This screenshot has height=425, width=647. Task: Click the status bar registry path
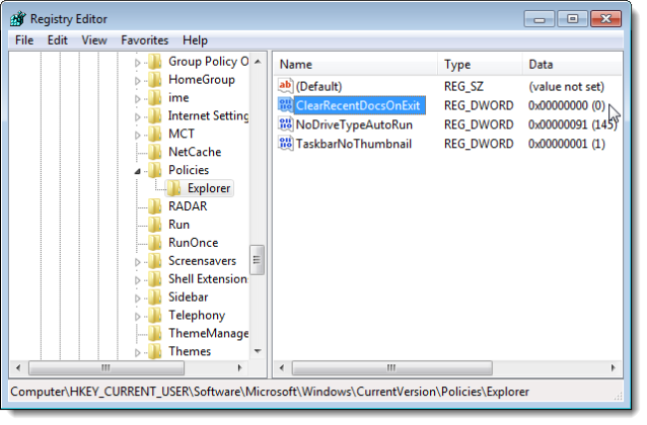270,391
